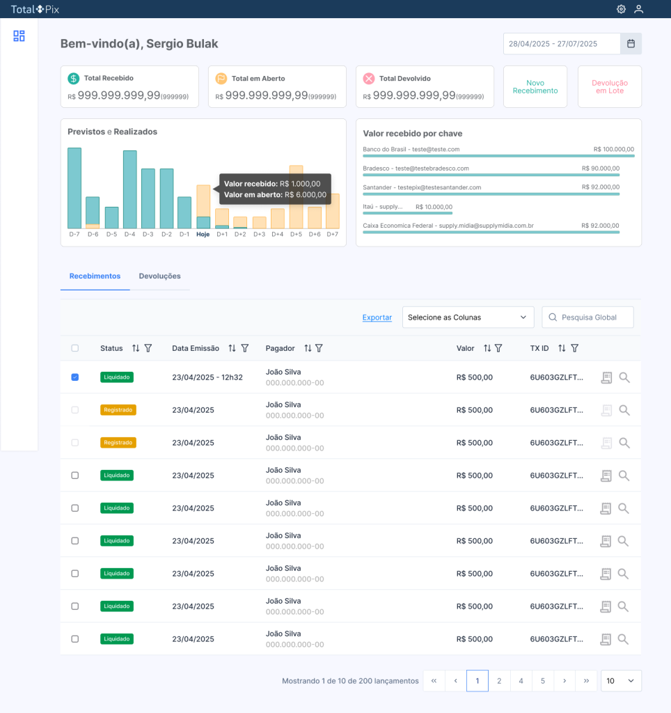Expand the Selecione as Colunas dropdown

467,318
